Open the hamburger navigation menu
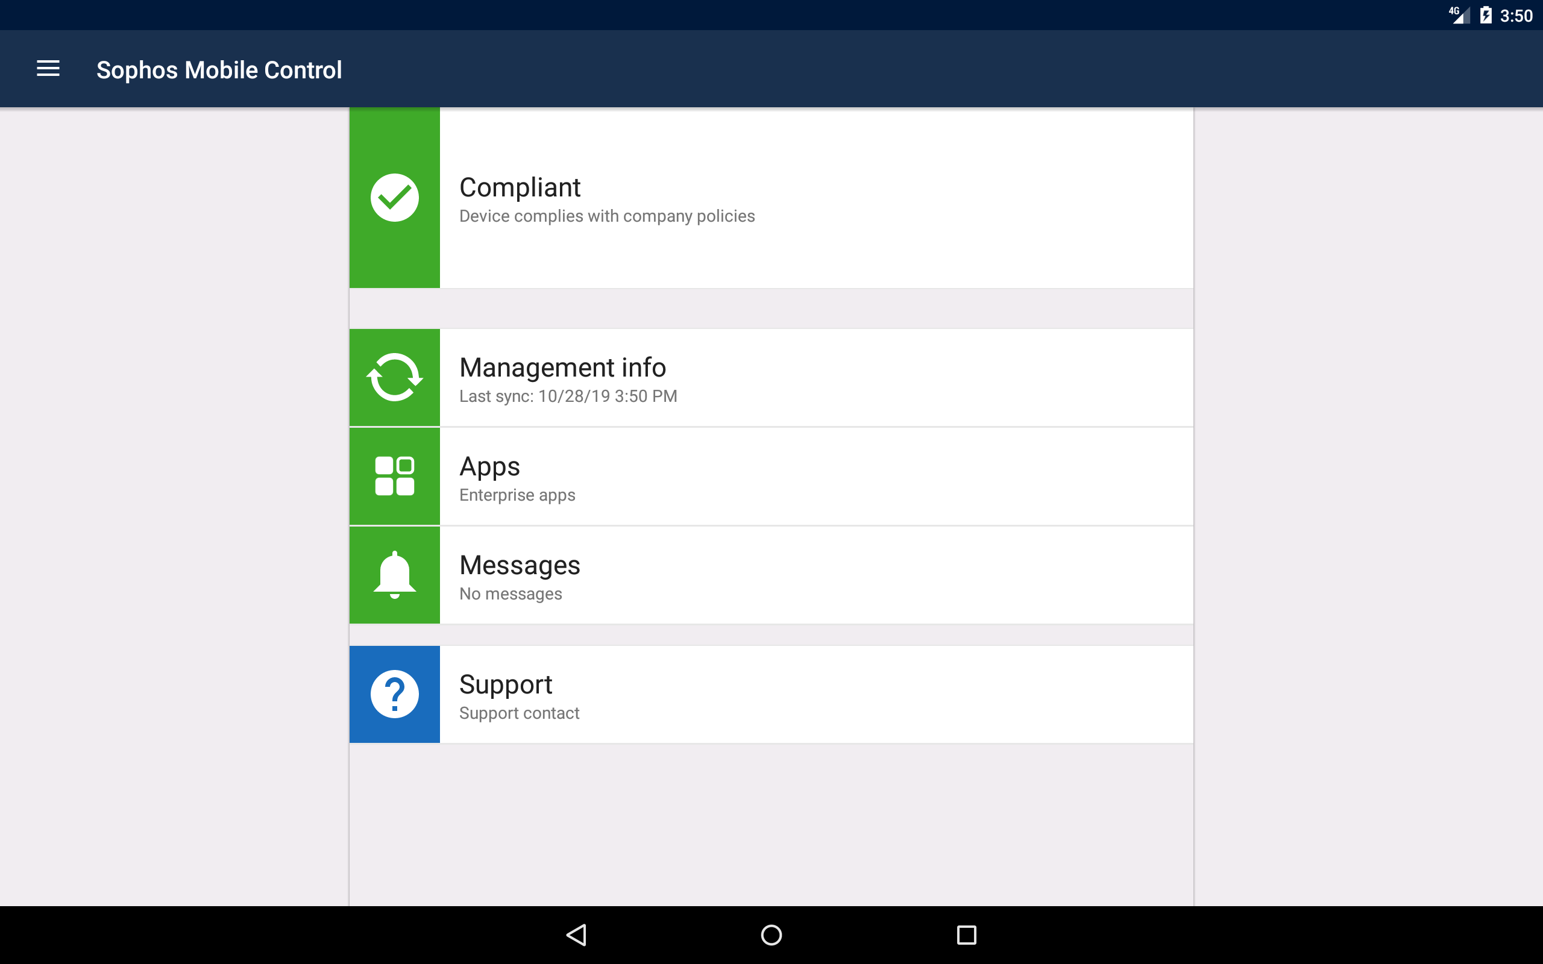Viewport: 1543px width, 964px height. pyautogui.click(x=48, y=69)
